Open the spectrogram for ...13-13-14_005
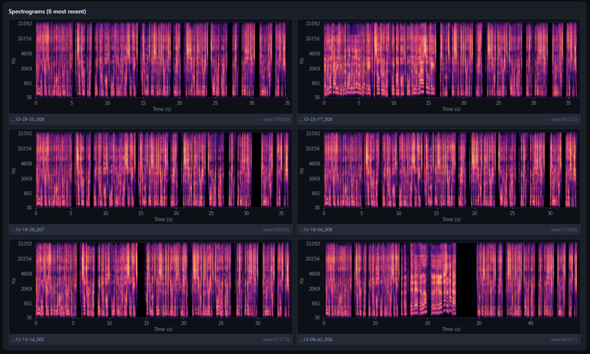The height and width of the screenshot is (354, 590). (162, 283)
